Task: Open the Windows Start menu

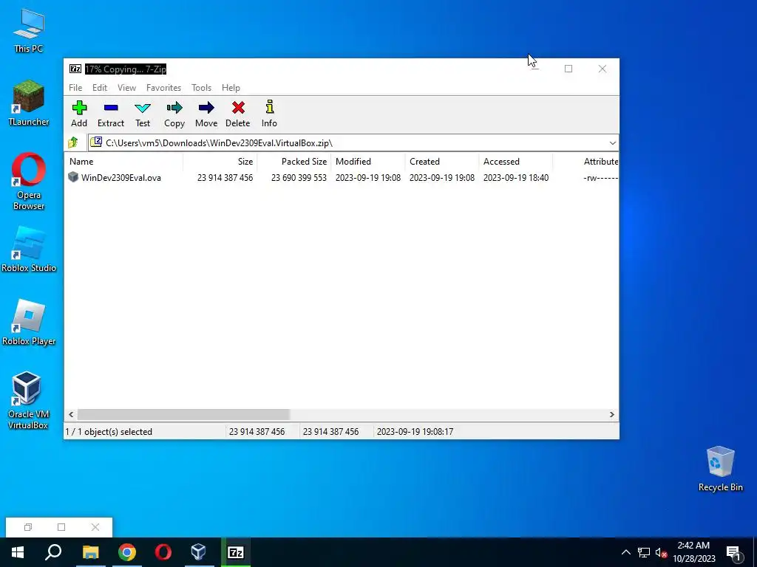Action: coord(18,552)
